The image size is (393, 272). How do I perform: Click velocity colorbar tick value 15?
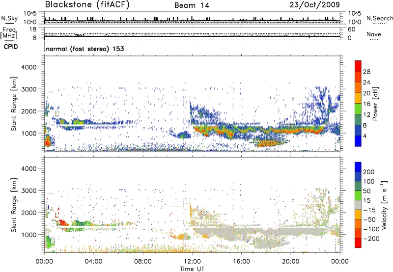coord(366,201)
